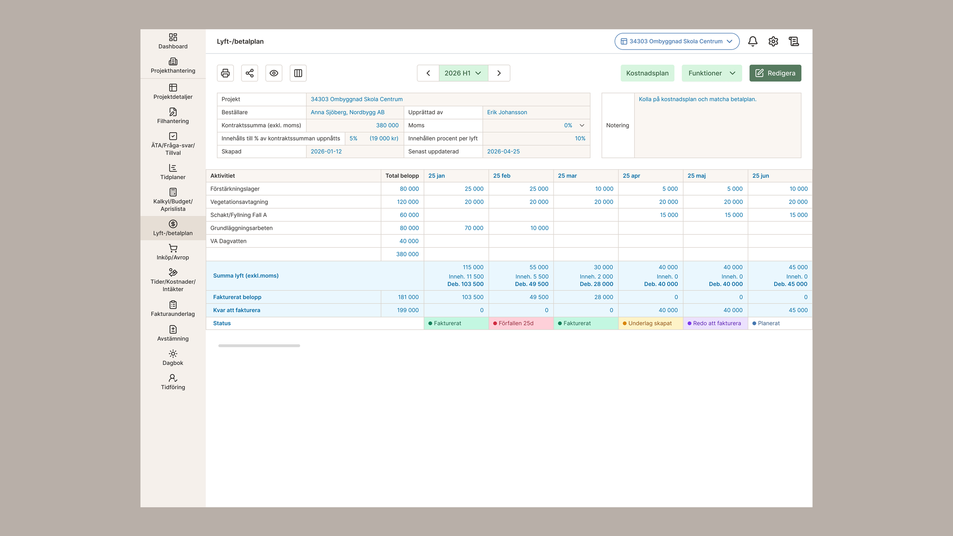Open the Moms 0% dropdown
953x536 pixels.
[x=536, y=125]
